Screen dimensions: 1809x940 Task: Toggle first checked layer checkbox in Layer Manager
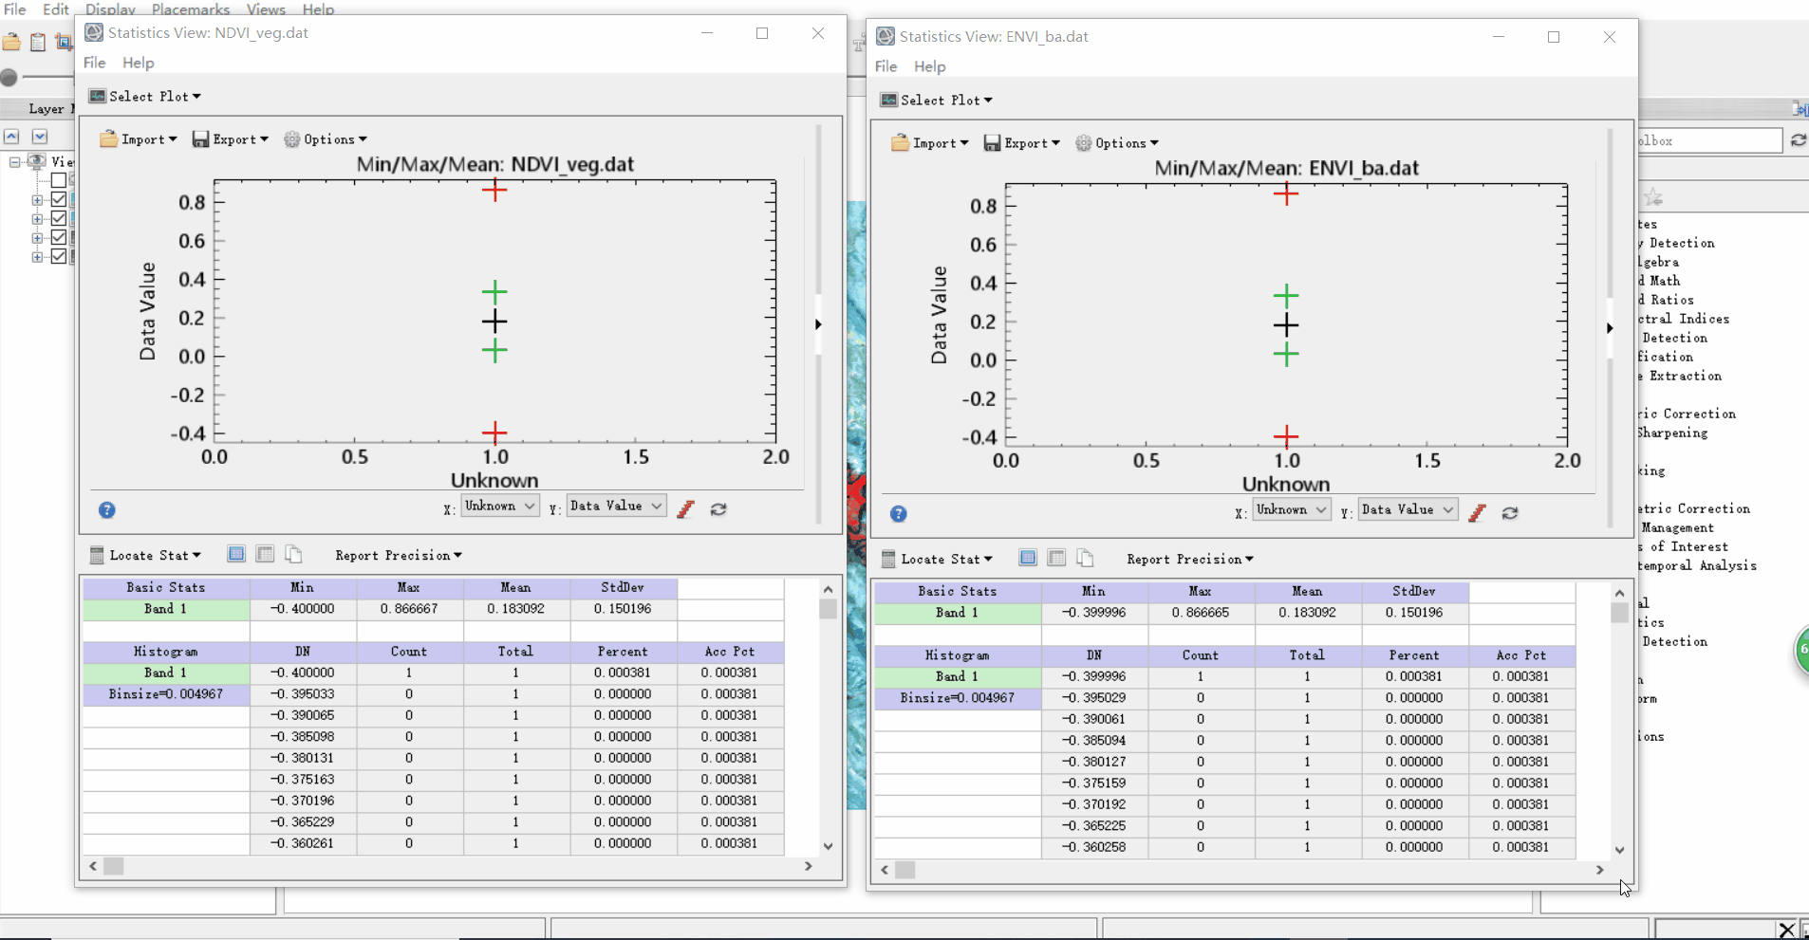[x=59, y=199]
